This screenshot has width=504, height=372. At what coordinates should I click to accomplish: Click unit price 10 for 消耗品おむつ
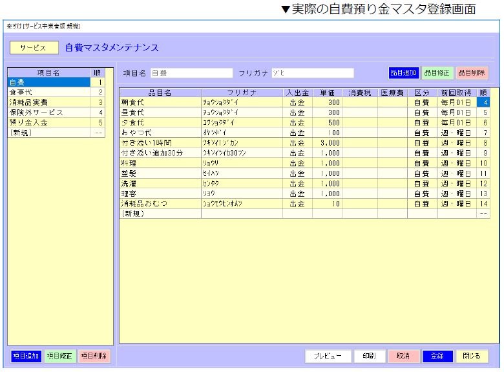coord(327,203)
